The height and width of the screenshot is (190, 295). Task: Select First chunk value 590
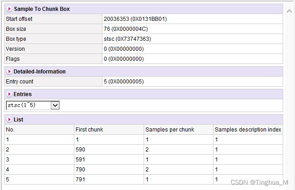(80, 150)
